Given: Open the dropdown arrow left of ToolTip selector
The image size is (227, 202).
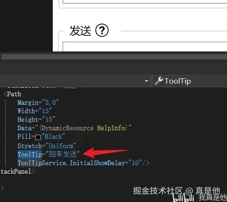Looking at the screenshot, I should pos(147,81).
